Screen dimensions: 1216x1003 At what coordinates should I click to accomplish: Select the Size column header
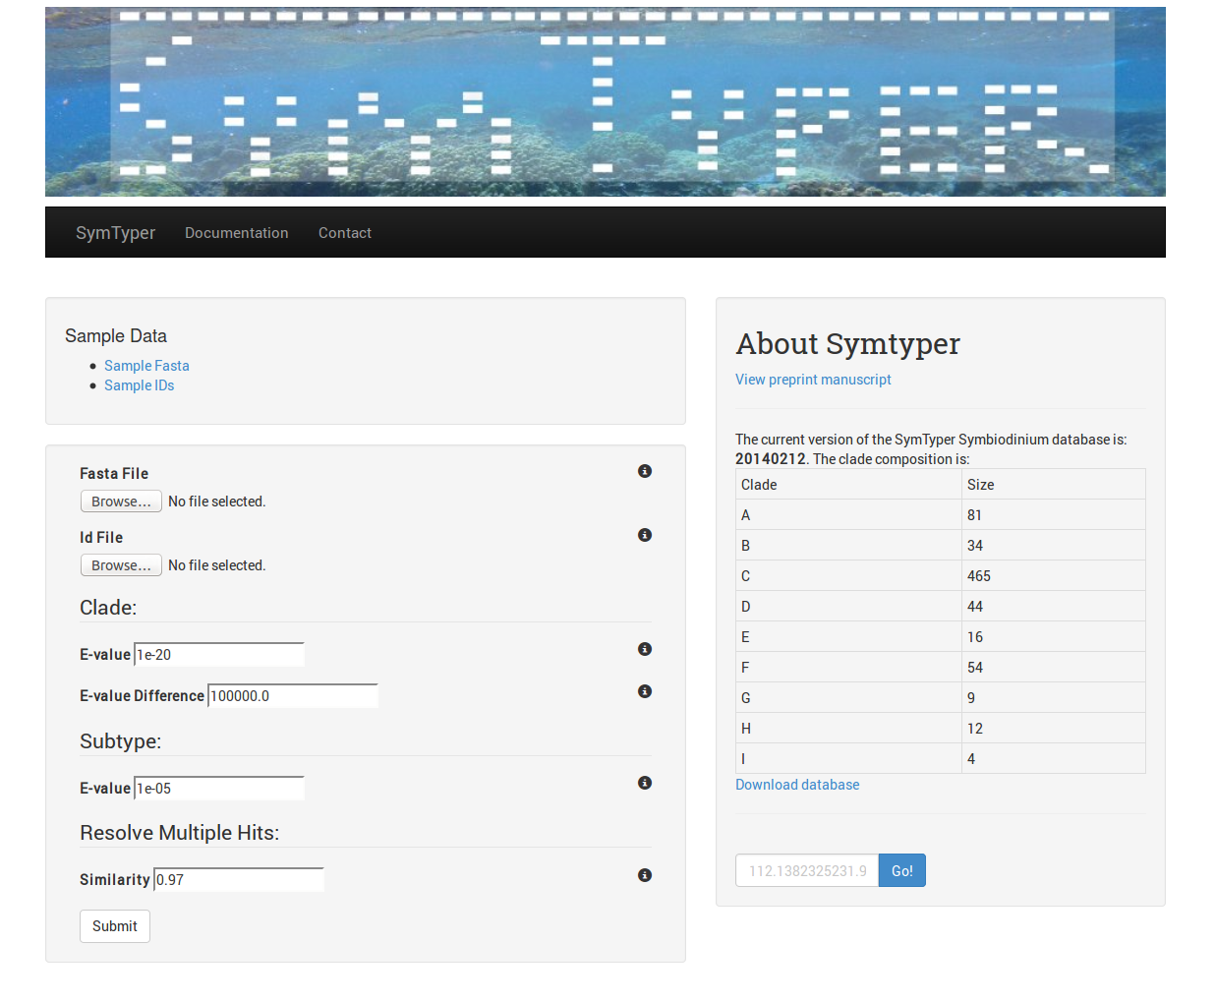pyautogui.click(x=1054, y=485)
